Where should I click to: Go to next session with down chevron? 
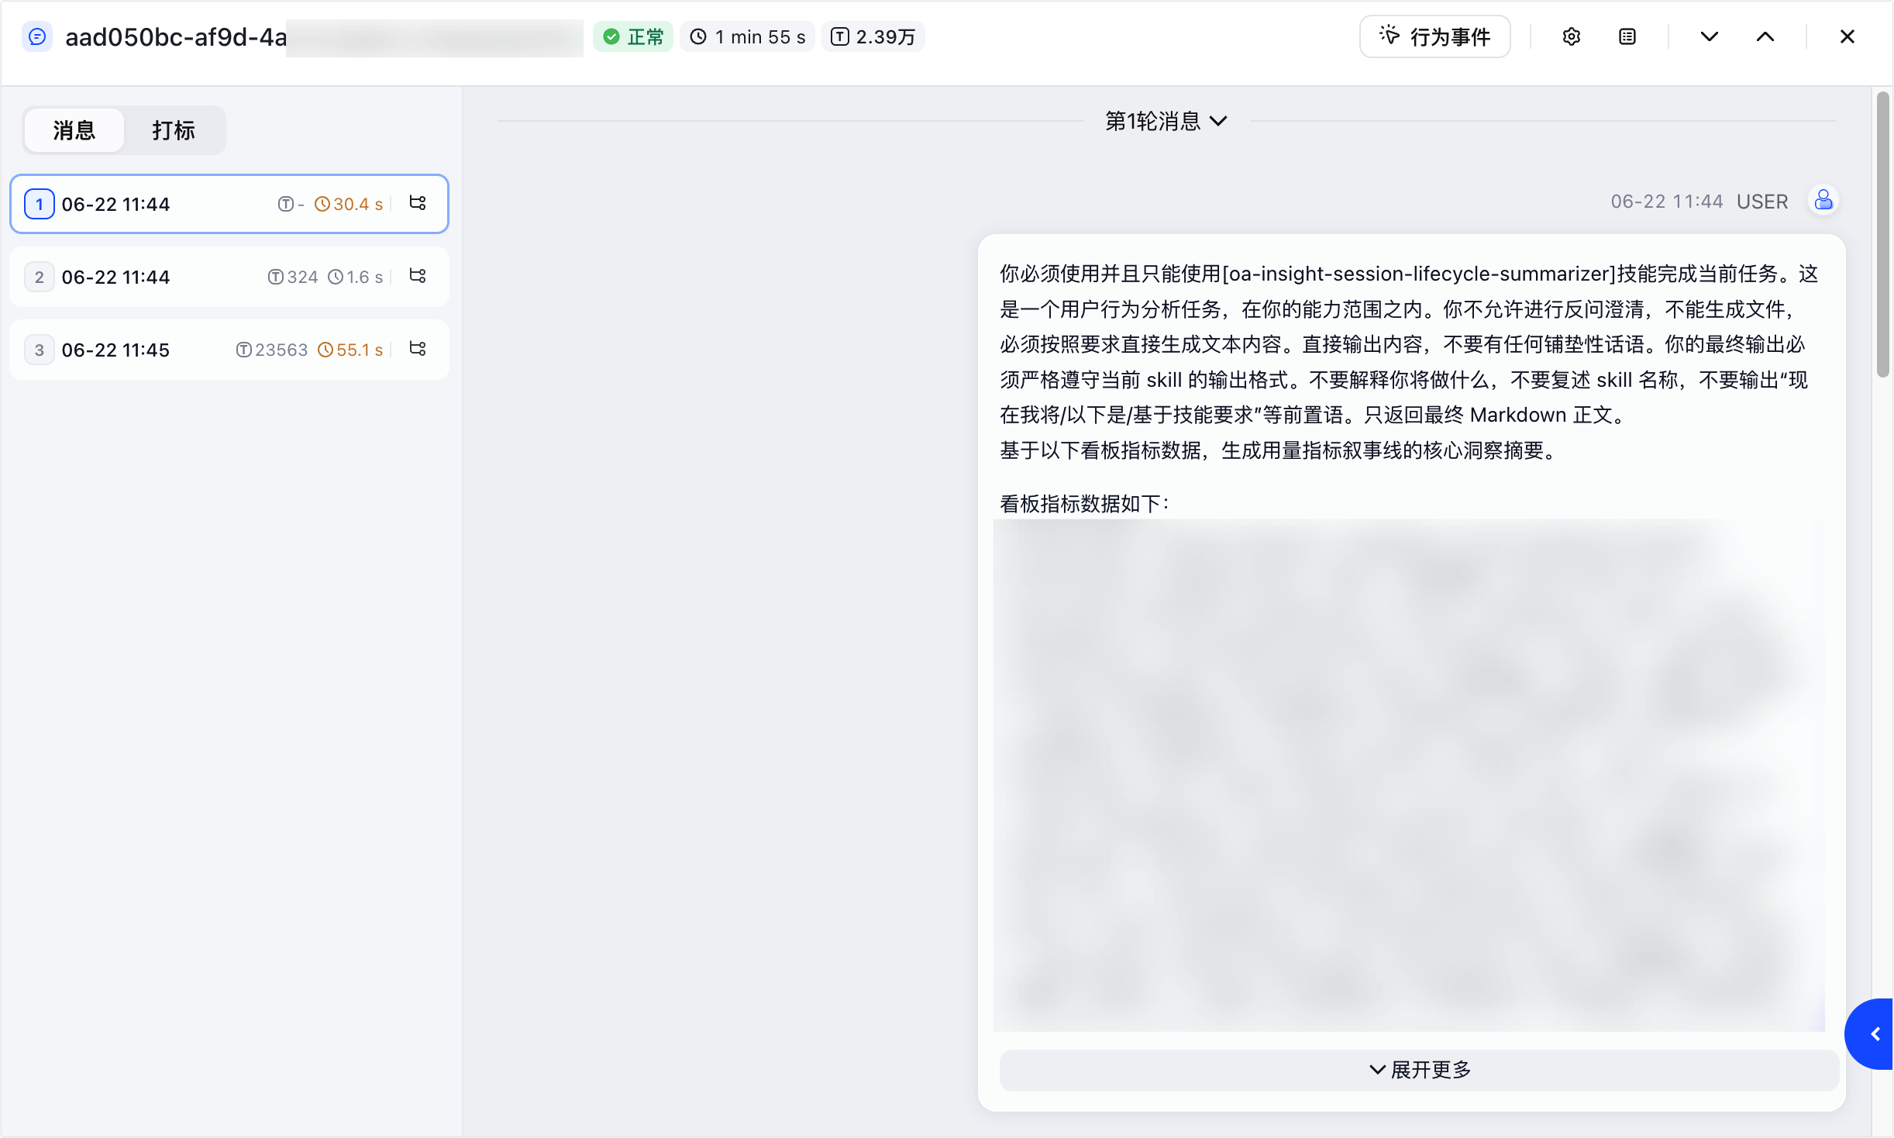coord(1709,36)
